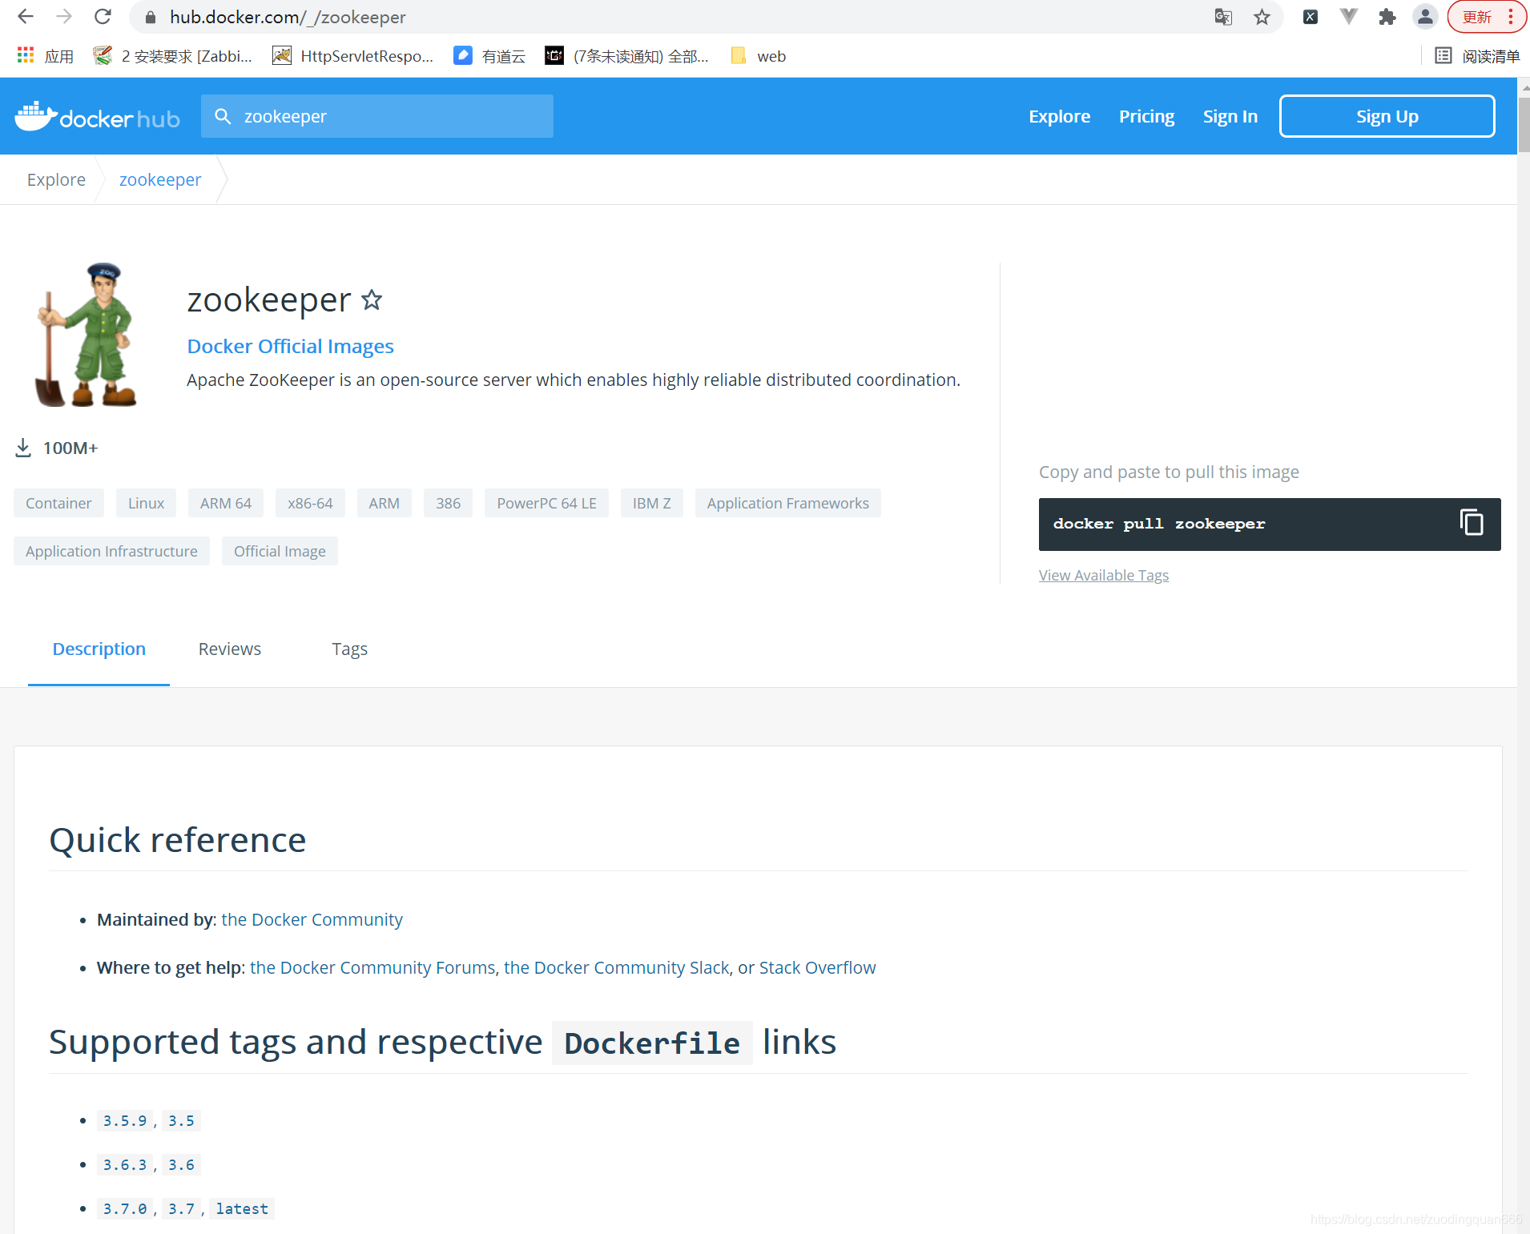The width and height of the screenshot is (1530, 1234).
Task: Open the 应用 apps grid shortcut
Action: point(46,56)
